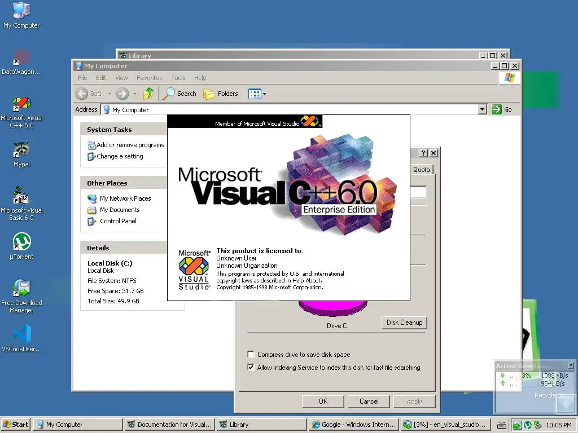The image size is (578, 433).
Task: Open Control Panel link
Action: pyautogui.click(x=118, y=221)
